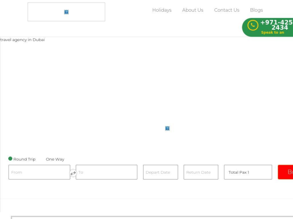This screenshot has height=219, width=293.
Task: Click the broken logo image icon in header
Action: tap(66, 12)
